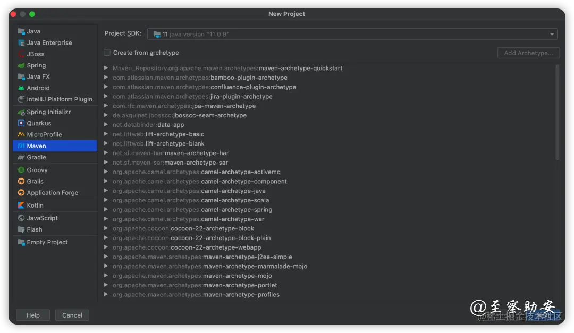Viewport: 574px width, 333px height.
Task: Open the Project SDK dropdown
Action: tap(352, 34)
